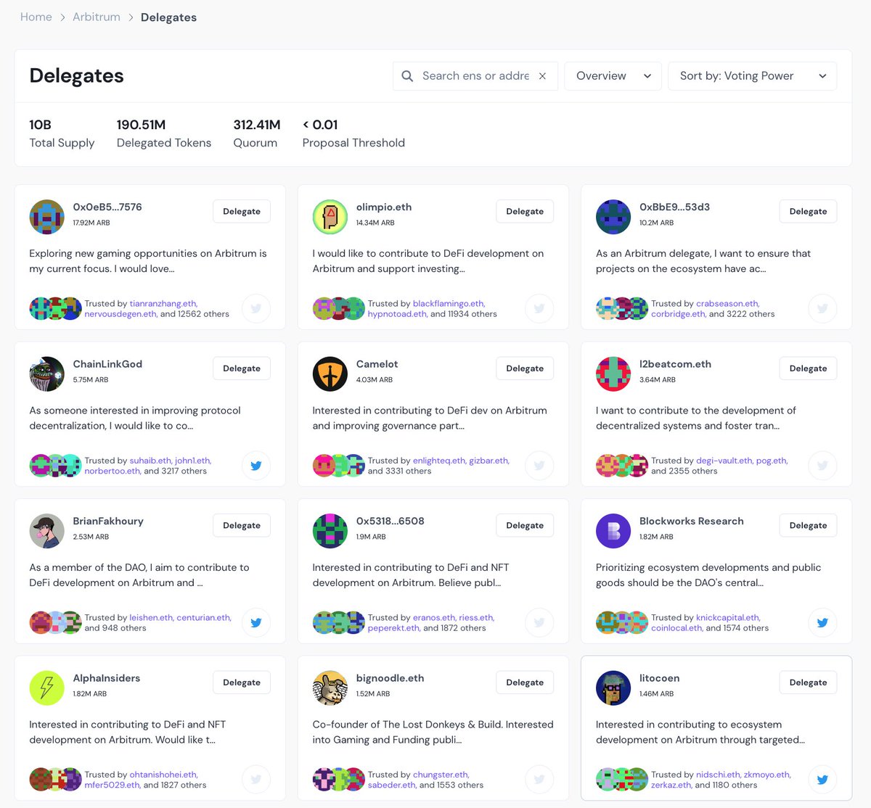The width and height of the screenshot is (871, 808).
Task: Open nervousdegen.eth link
Action: pos(120,314)
